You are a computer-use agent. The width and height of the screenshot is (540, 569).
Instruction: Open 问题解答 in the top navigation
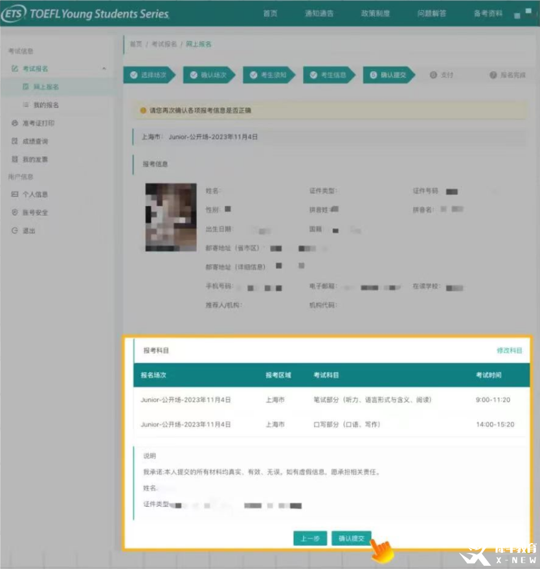tap(432, 14)
